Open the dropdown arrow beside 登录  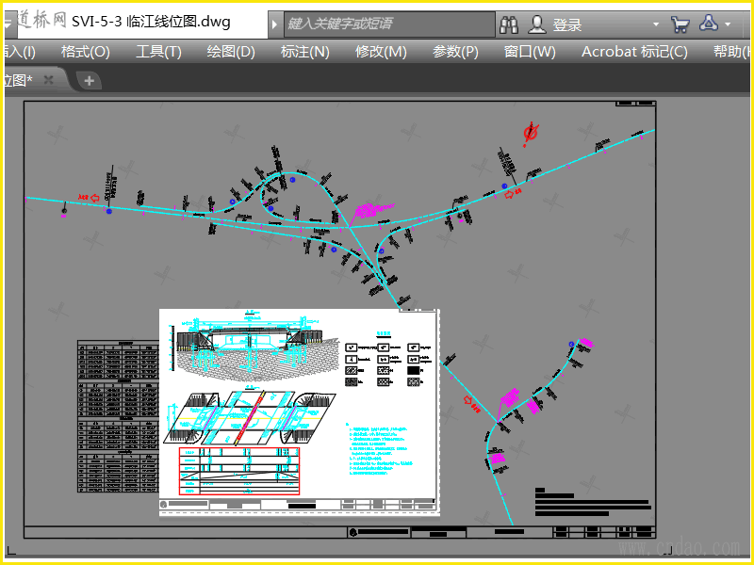click(x=656, y=24)
